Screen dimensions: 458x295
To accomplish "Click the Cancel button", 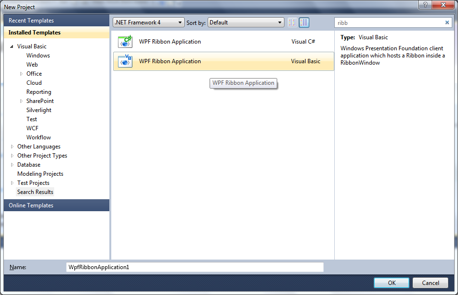I will click(x=430, y=283).
